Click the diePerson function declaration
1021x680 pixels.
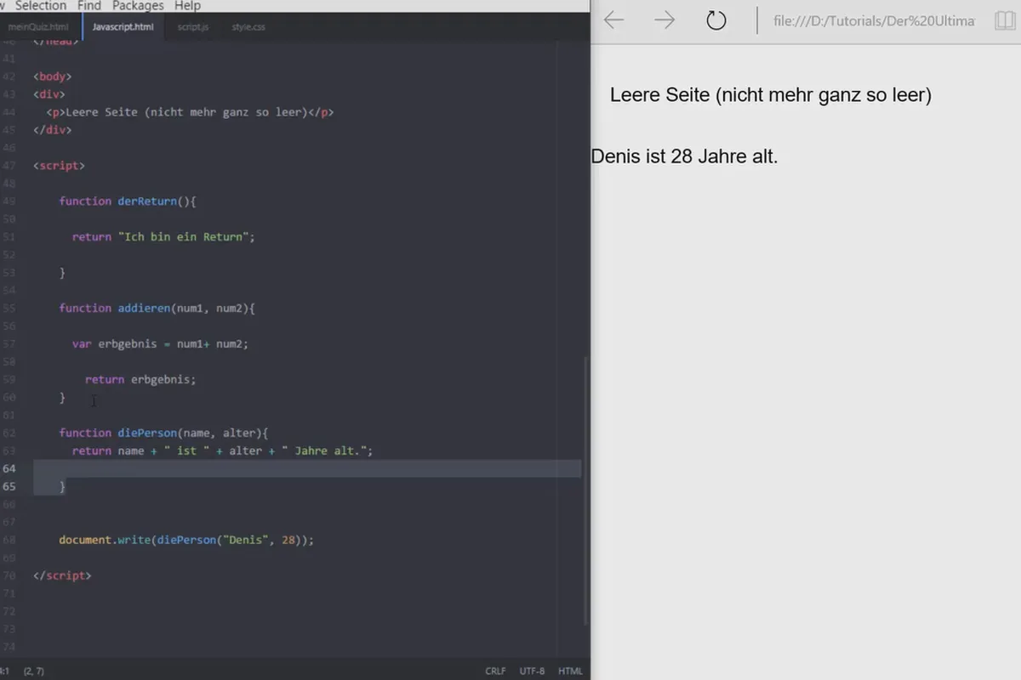tap(163, 433)
